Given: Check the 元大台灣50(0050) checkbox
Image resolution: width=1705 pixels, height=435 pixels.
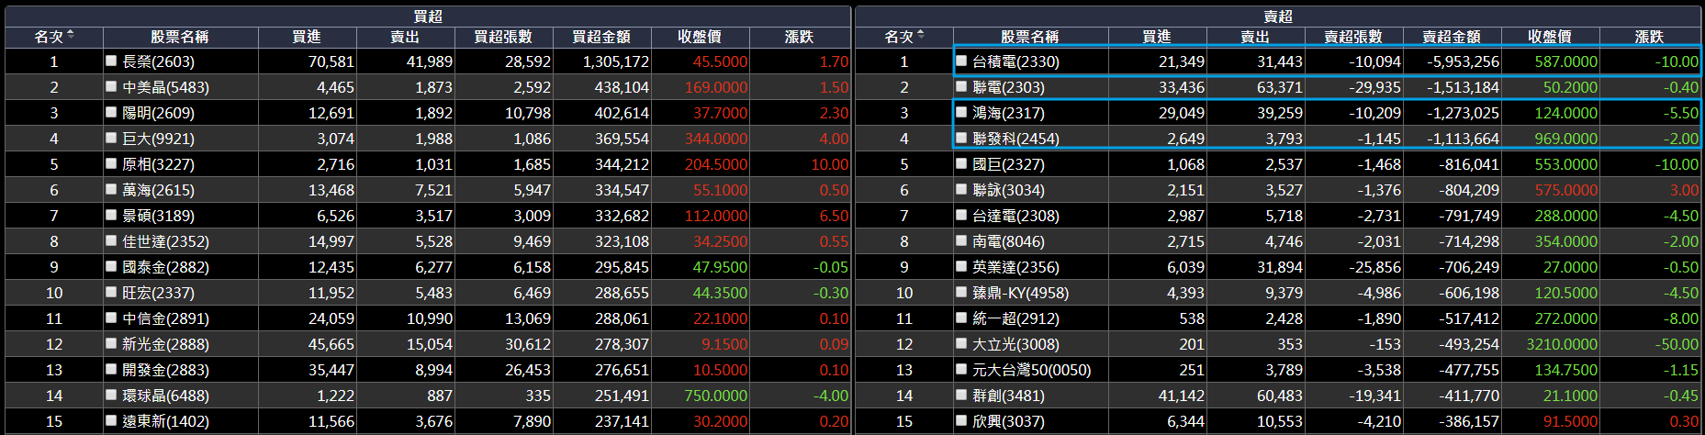Looking at the screenshot, I should (961, 369).
